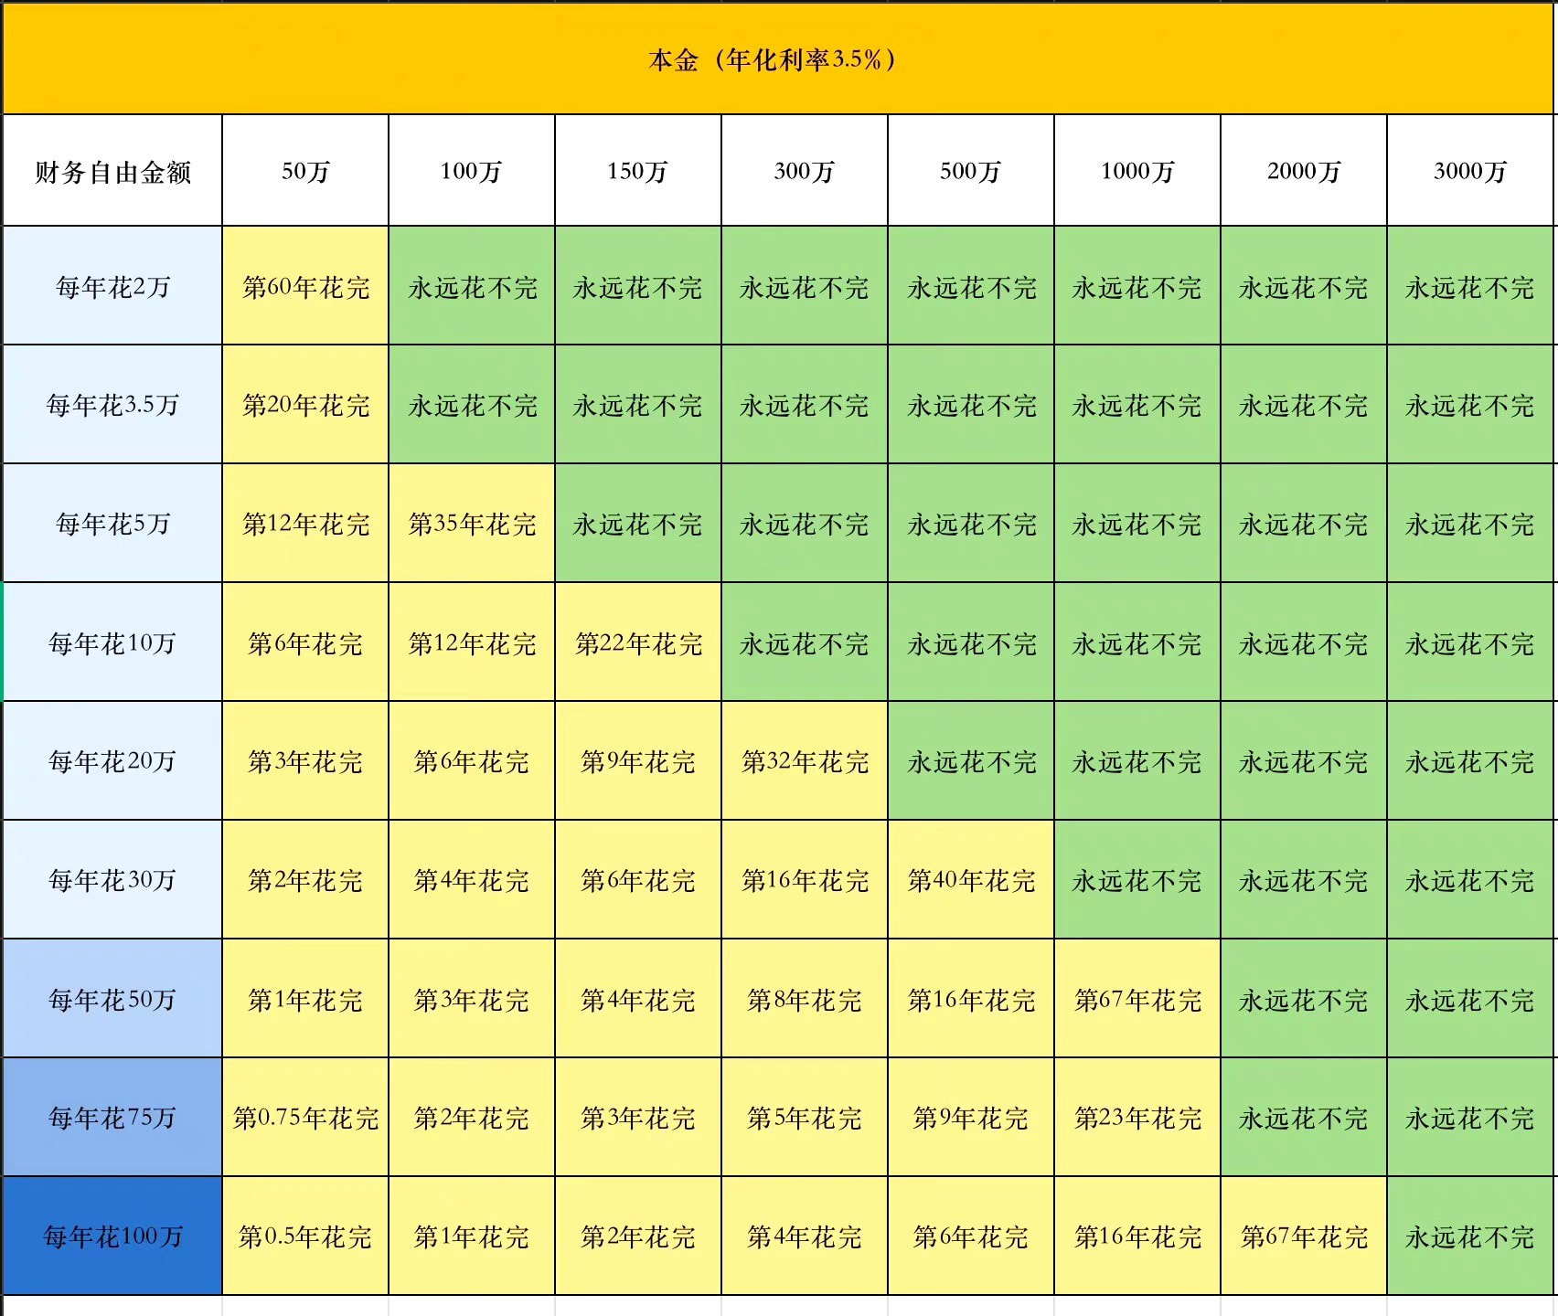Select the 1000万 column header
Screen dimensions: 1558x1316
1137,171
